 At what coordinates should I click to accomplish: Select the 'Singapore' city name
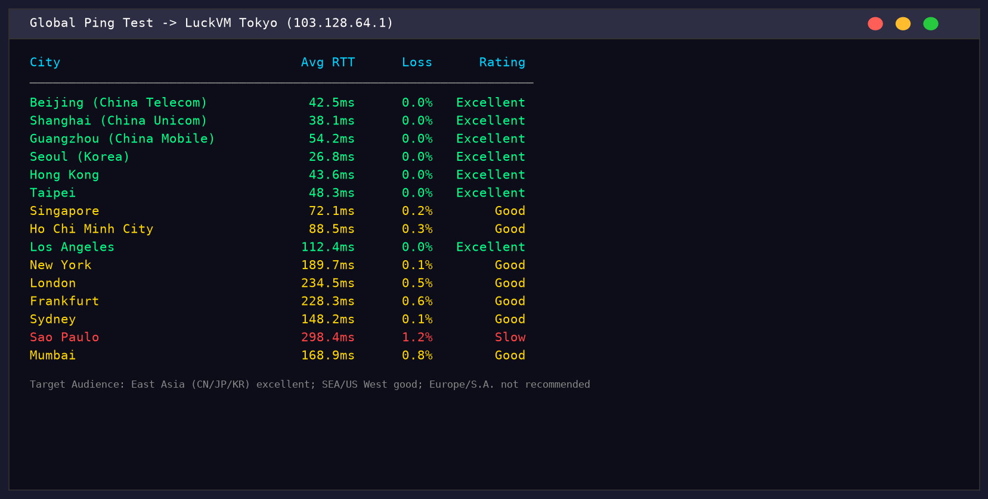pyautogui.click(x=64, y=211)
